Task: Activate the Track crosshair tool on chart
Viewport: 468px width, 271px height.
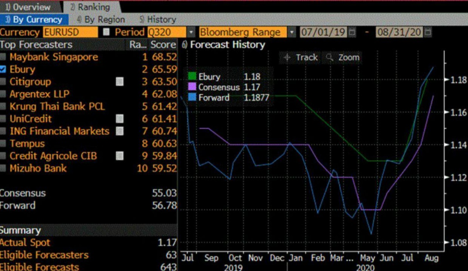Action: click(x=301, y=58)
